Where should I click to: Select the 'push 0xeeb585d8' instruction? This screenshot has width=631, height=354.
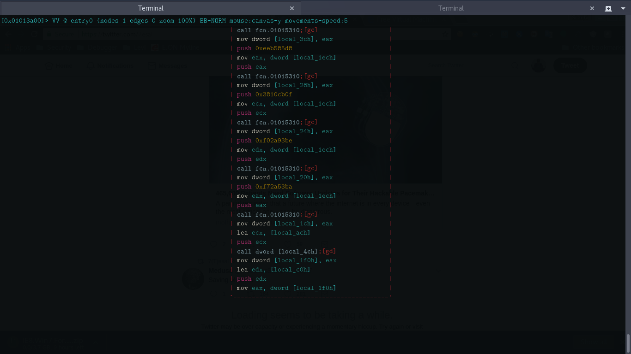265,48
